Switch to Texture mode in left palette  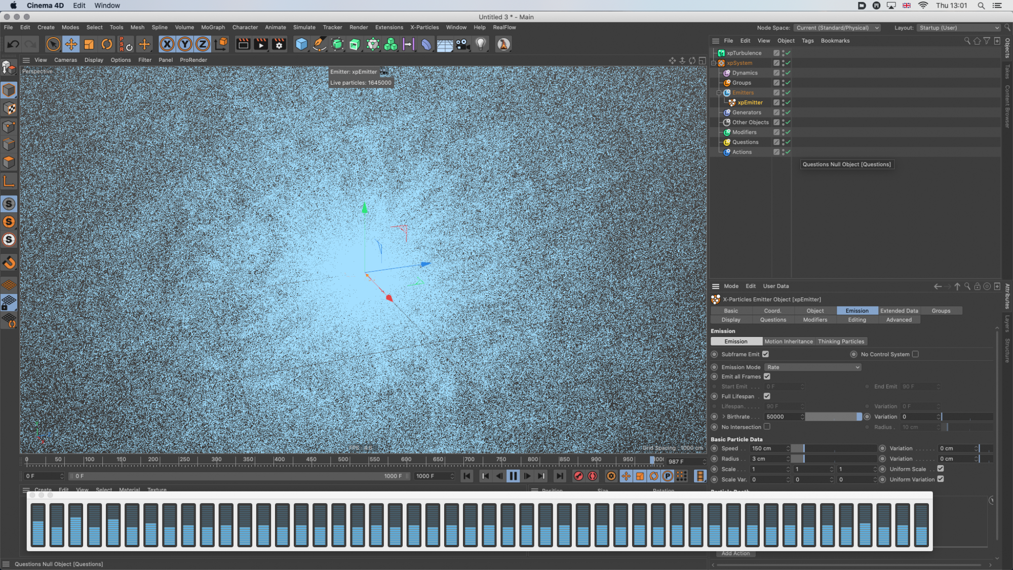tap(9, 108)
